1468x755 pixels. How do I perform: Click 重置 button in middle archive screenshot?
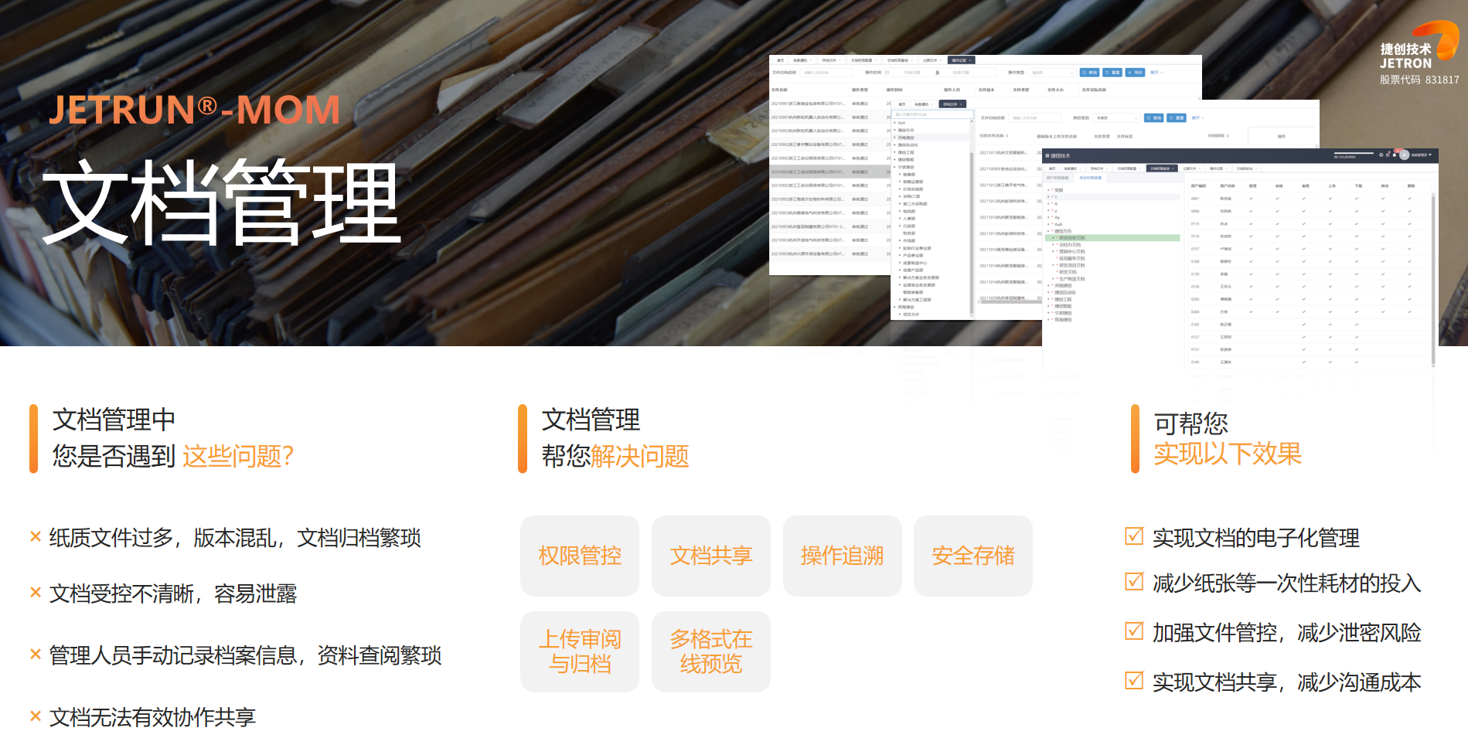pos(1177,118)
